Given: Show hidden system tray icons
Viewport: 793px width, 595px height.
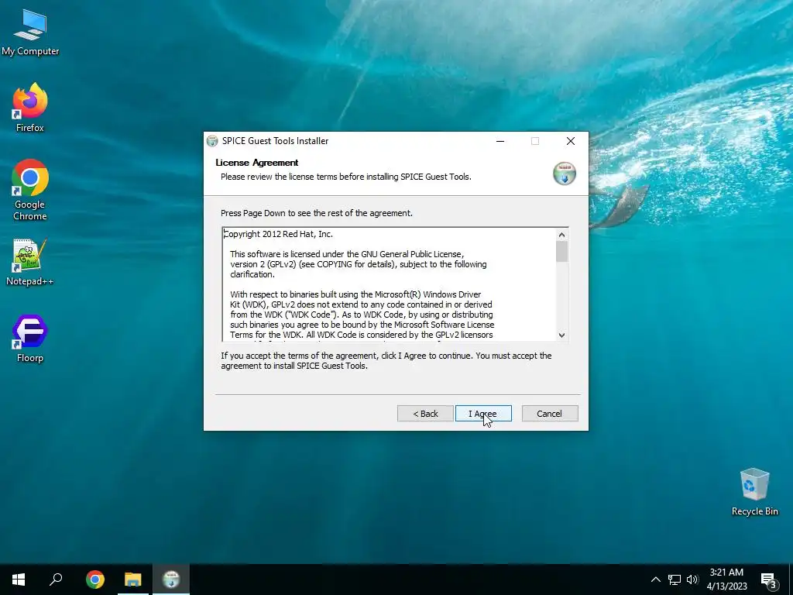Looking at the screenshot, I should (x=655, y=580).
